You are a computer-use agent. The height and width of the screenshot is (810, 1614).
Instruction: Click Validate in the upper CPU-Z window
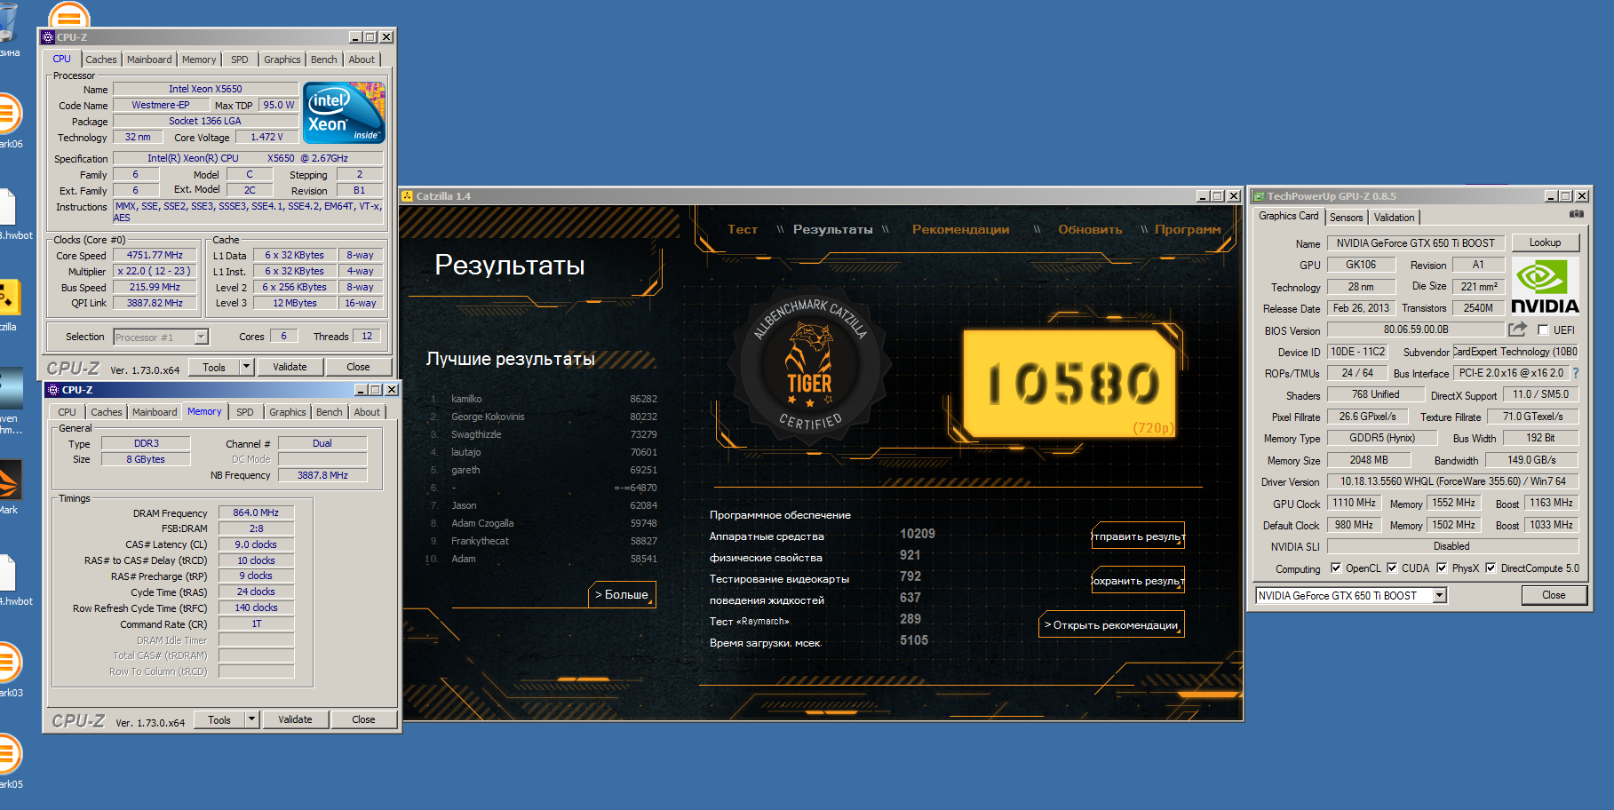(x=290, y=367)
